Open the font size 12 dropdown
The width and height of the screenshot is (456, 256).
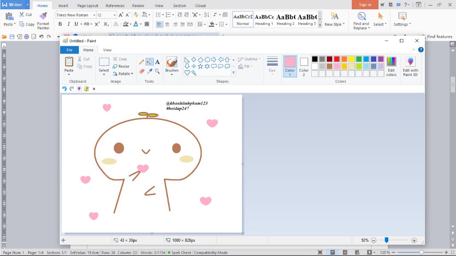[114, 15]
